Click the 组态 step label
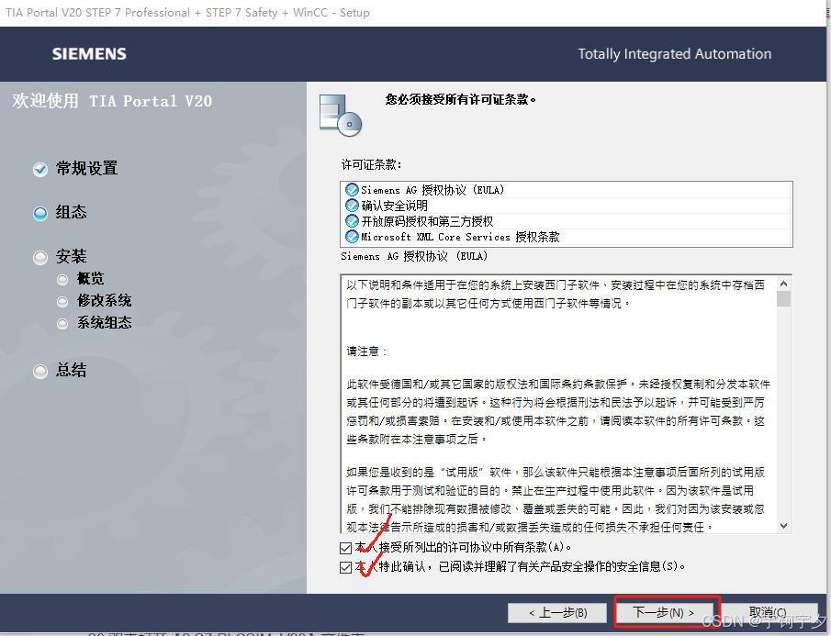Viewport: 831px width, 636px height. point(71,212)
